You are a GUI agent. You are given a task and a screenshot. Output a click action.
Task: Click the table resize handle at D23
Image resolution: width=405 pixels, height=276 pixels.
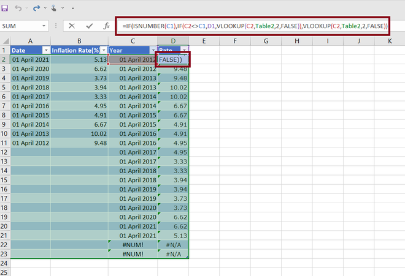pos(187,256)
